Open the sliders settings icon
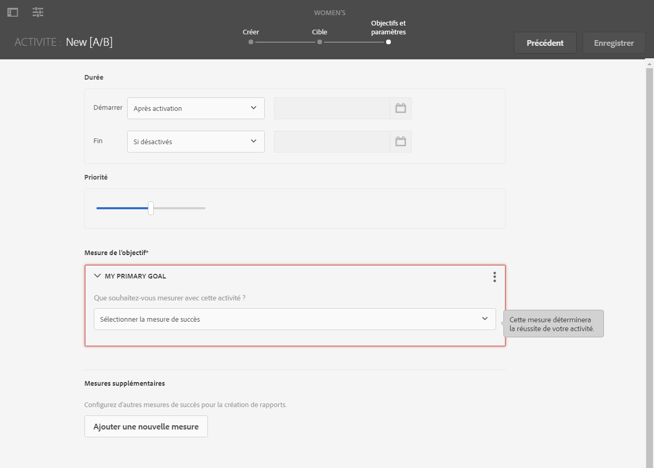 38,12
